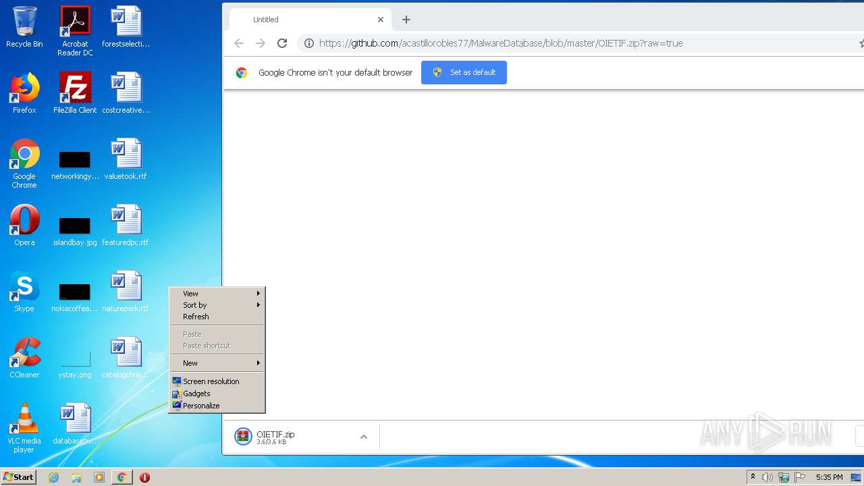
Task: Launch CCleaner desktop shortcut
Action: pyautogui.click(x=24, y=358)
